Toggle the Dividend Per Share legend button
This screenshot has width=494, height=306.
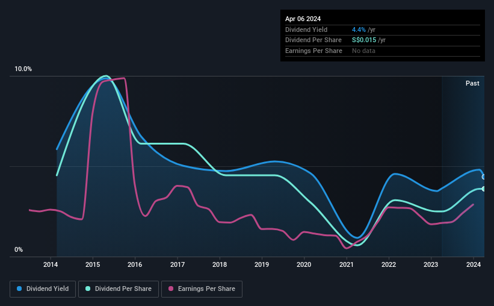coord(119,289)
